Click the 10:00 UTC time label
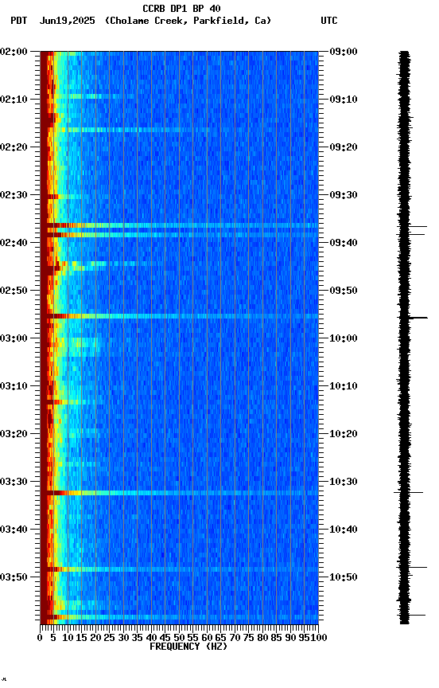This screenshot has height=688, width=439. tap(344, 338)
